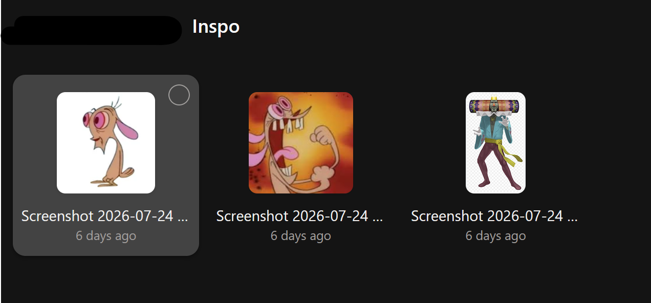Click the first Screenshot 2026-07-24 file name
This screenshot has width=651, height=303.
click(105, 216)
